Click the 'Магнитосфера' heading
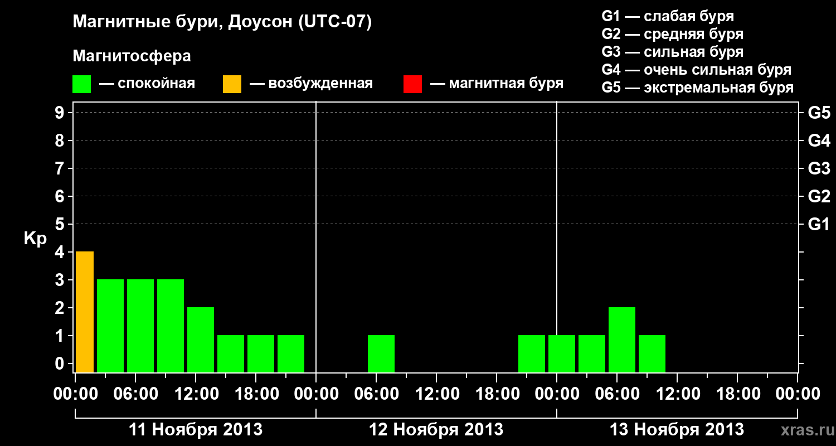Viewport: 836px width, 446px height. pos(132,56)
